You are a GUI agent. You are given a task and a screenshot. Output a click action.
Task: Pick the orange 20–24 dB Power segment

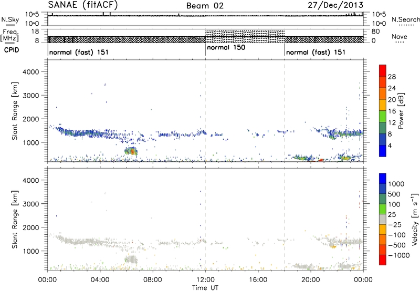click(x=383, y=93)
